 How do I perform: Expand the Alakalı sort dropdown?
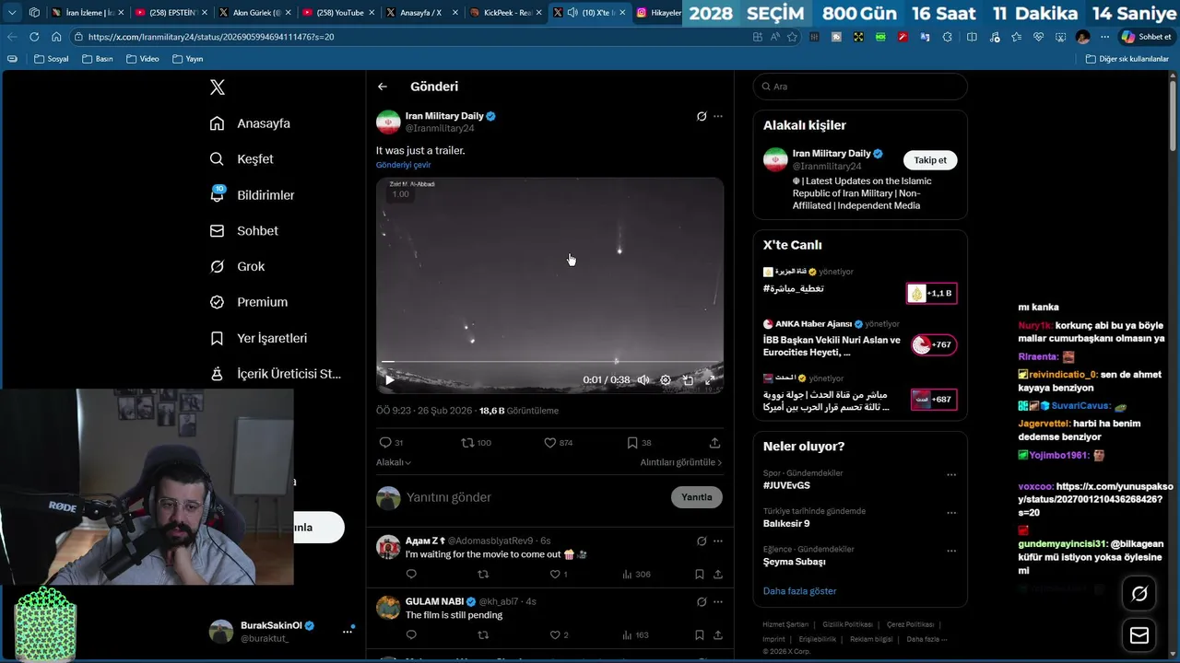pyautogui.click(x=394, y=462)
